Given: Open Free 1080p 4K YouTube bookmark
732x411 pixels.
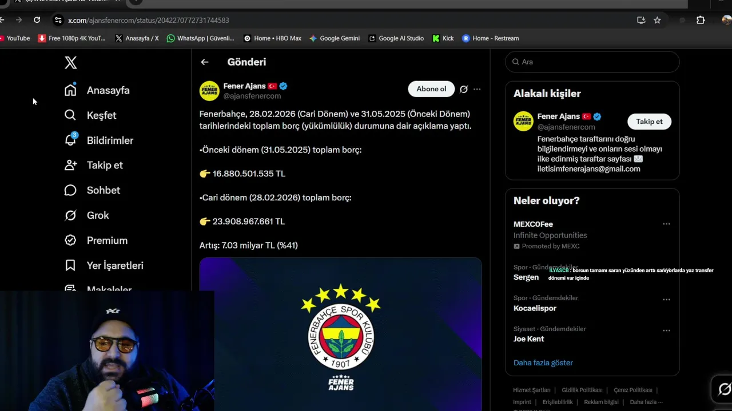Looking at the screenshot, I should (72, 38).
